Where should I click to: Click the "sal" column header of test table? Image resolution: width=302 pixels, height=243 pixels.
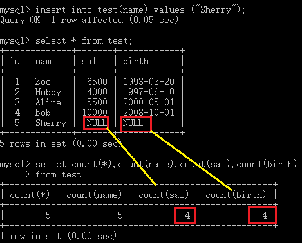pyautogui.click(x=89, y=61)
